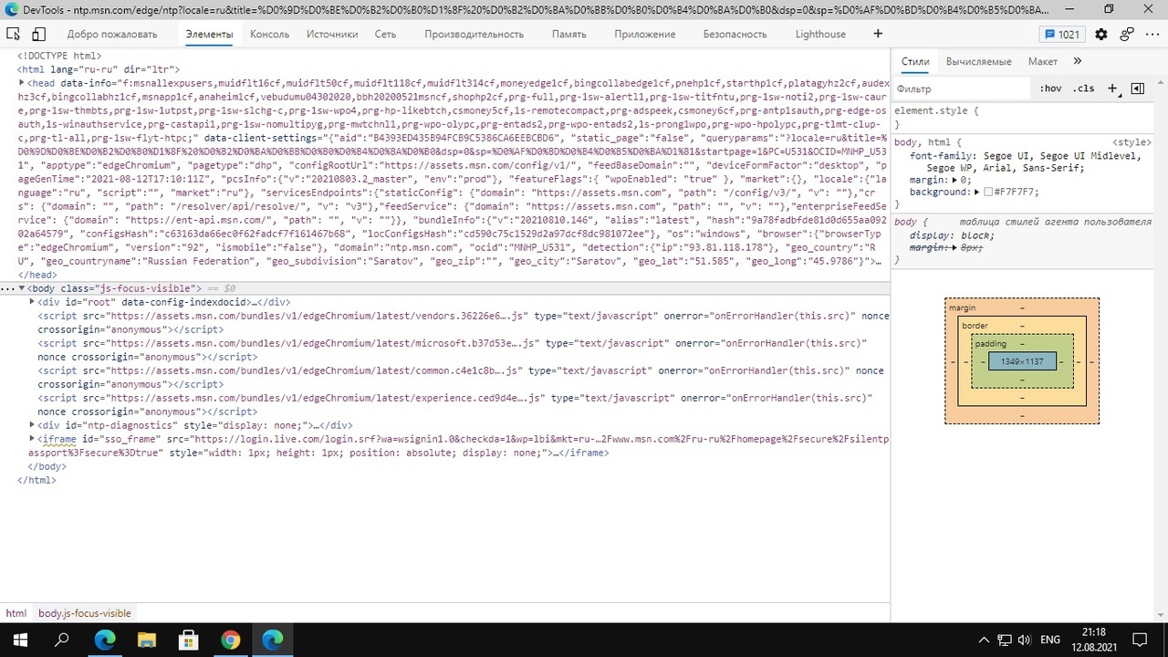The image size is (1168, 657).
Task: Select closing </html> tag line
Action: [x=36, y=480]
